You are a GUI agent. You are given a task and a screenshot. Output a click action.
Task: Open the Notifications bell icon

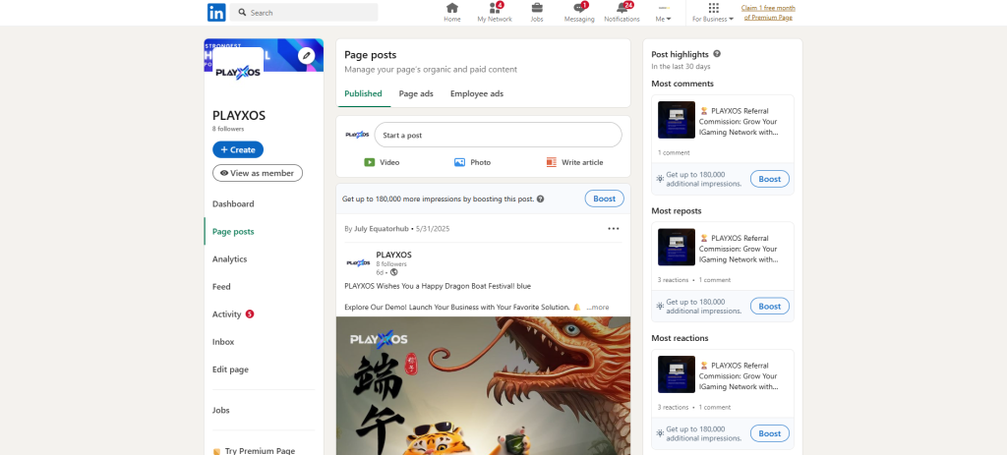(x=622, y=12)
